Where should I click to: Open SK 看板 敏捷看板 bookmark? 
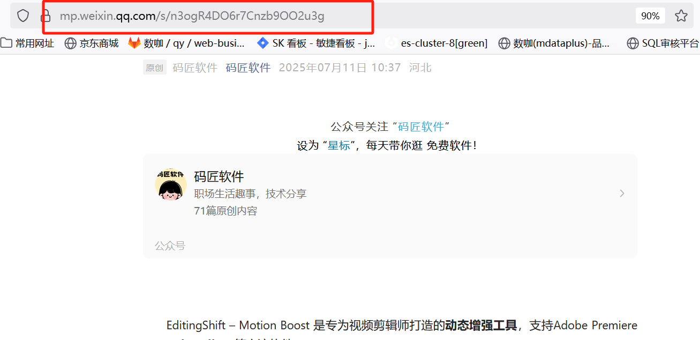316,43
